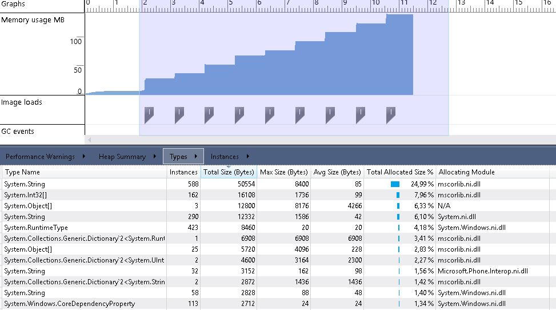This screenshot has height=310, width=556.
Task: Click the image load marker near second 4
Action: [209, 115]
